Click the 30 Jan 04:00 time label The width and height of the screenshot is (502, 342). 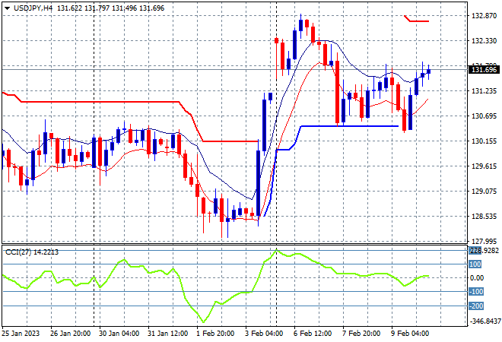click(x=119, y=334)
